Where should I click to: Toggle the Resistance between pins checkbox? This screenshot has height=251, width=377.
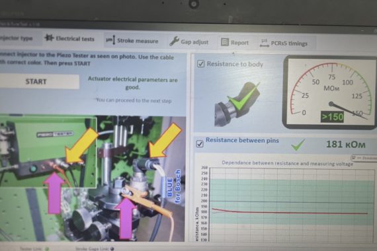click(200, 143)
